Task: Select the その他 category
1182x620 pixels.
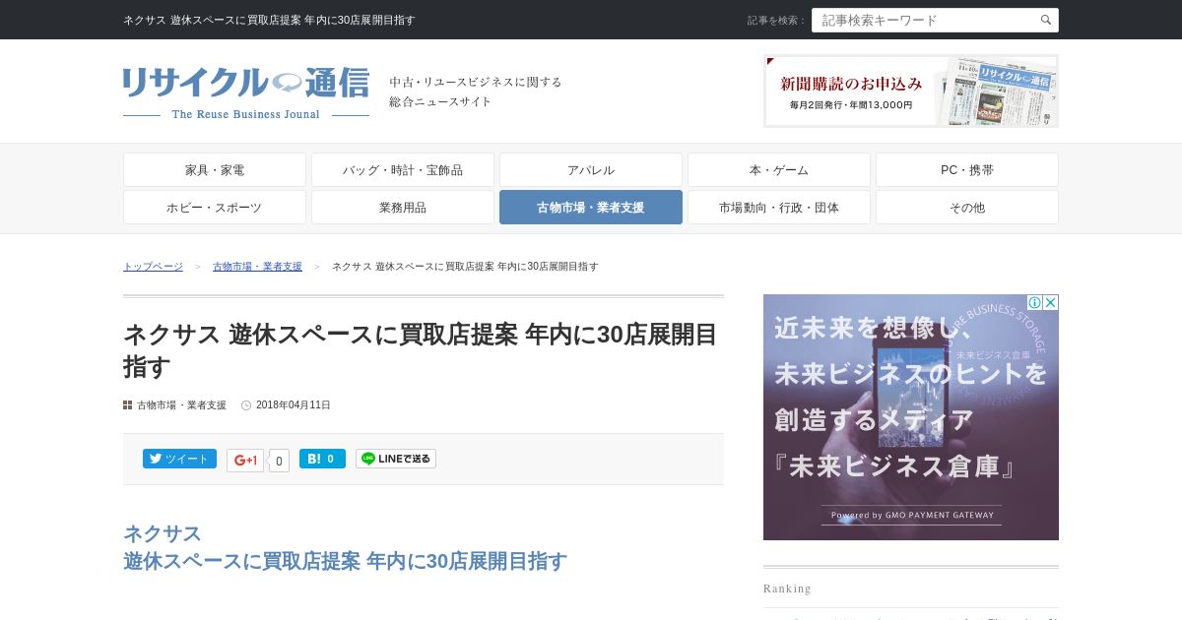Action: (967, 208)
